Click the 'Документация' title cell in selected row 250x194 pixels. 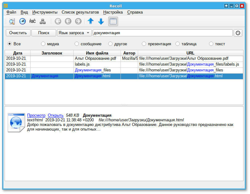52,76
